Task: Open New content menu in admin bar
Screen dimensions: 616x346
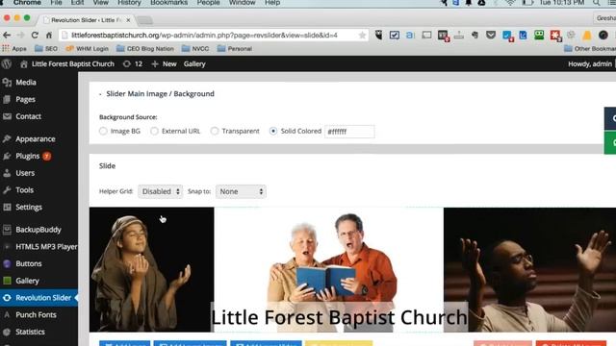Action: 165,64
